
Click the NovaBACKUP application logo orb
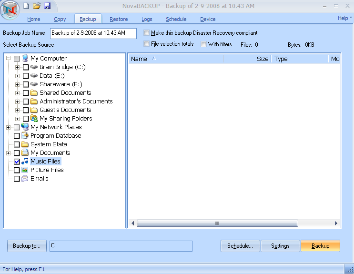[10, 10]
